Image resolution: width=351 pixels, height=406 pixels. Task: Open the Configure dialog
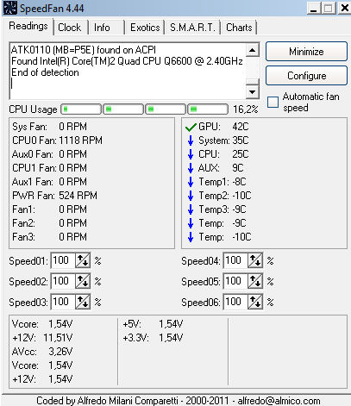coord(306,76)
